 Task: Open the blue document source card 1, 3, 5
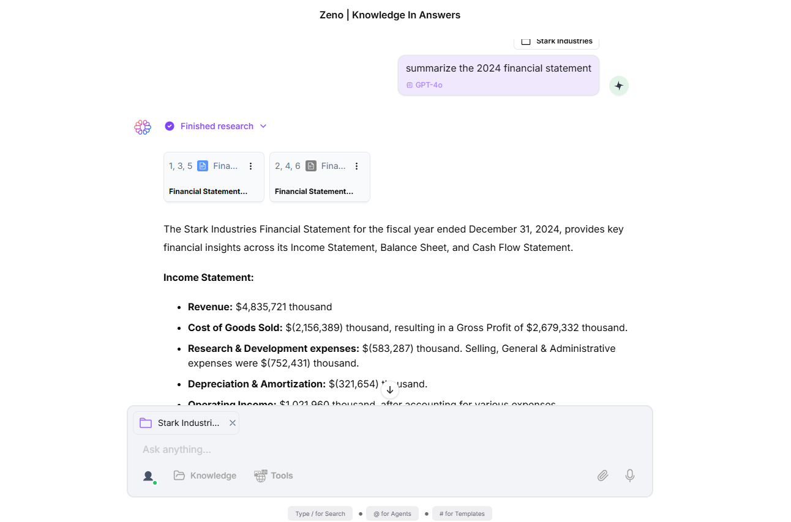pyautogui.click(x=214, y=177)
